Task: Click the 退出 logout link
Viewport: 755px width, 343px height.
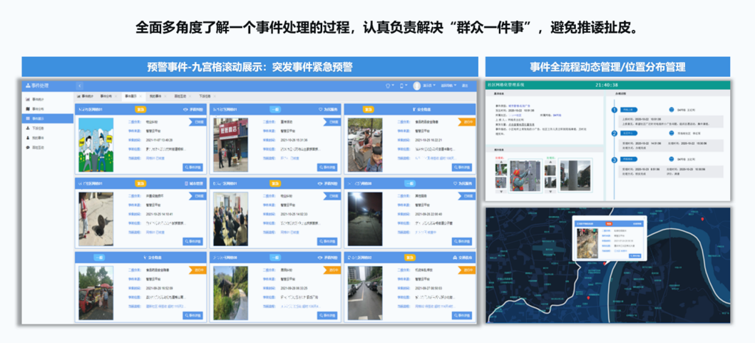Action: click(465, 86)
